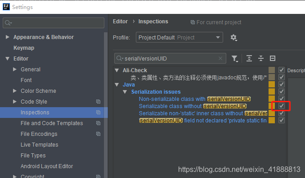
Task: Collapse the Serialization issues group
Action: [125, 92]
